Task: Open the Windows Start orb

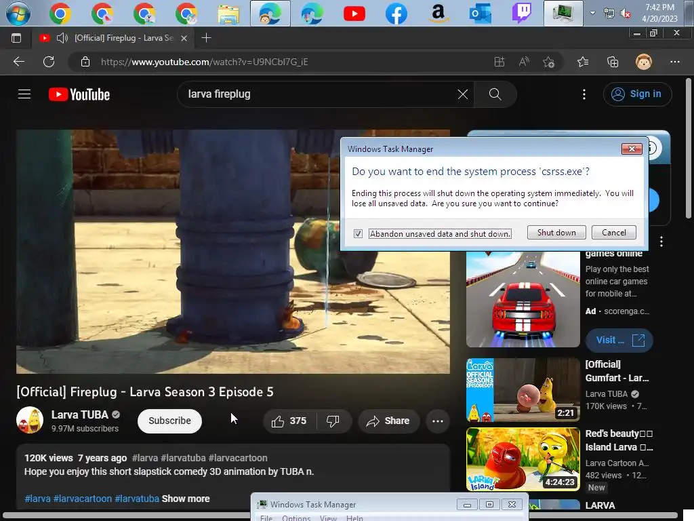Action: click(18, 14)
